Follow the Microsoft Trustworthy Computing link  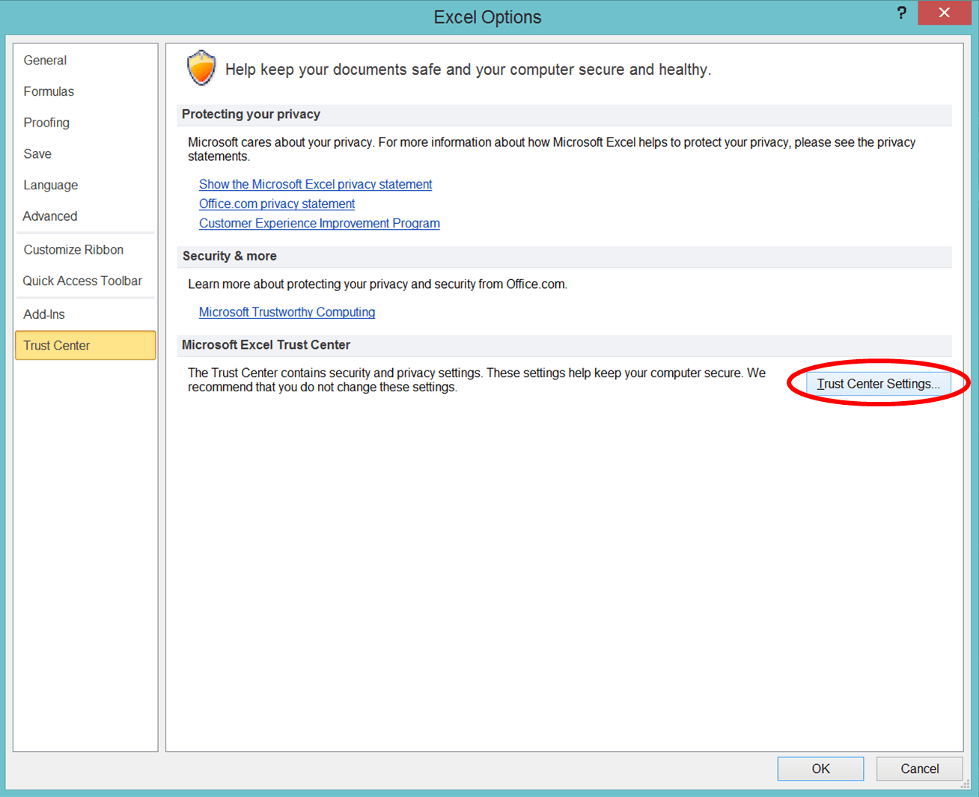287,312
